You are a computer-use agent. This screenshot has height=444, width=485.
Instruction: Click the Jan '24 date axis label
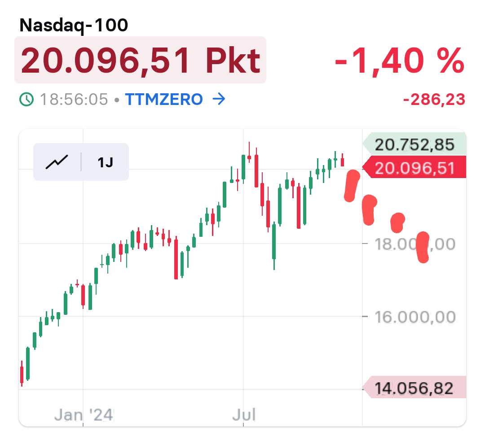point(84,415)
